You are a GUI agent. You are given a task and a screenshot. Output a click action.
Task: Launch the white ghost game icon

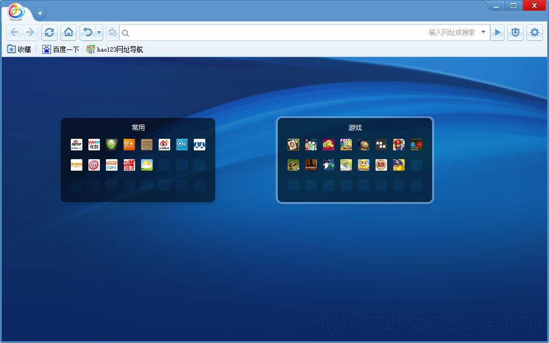click(328, 165)
